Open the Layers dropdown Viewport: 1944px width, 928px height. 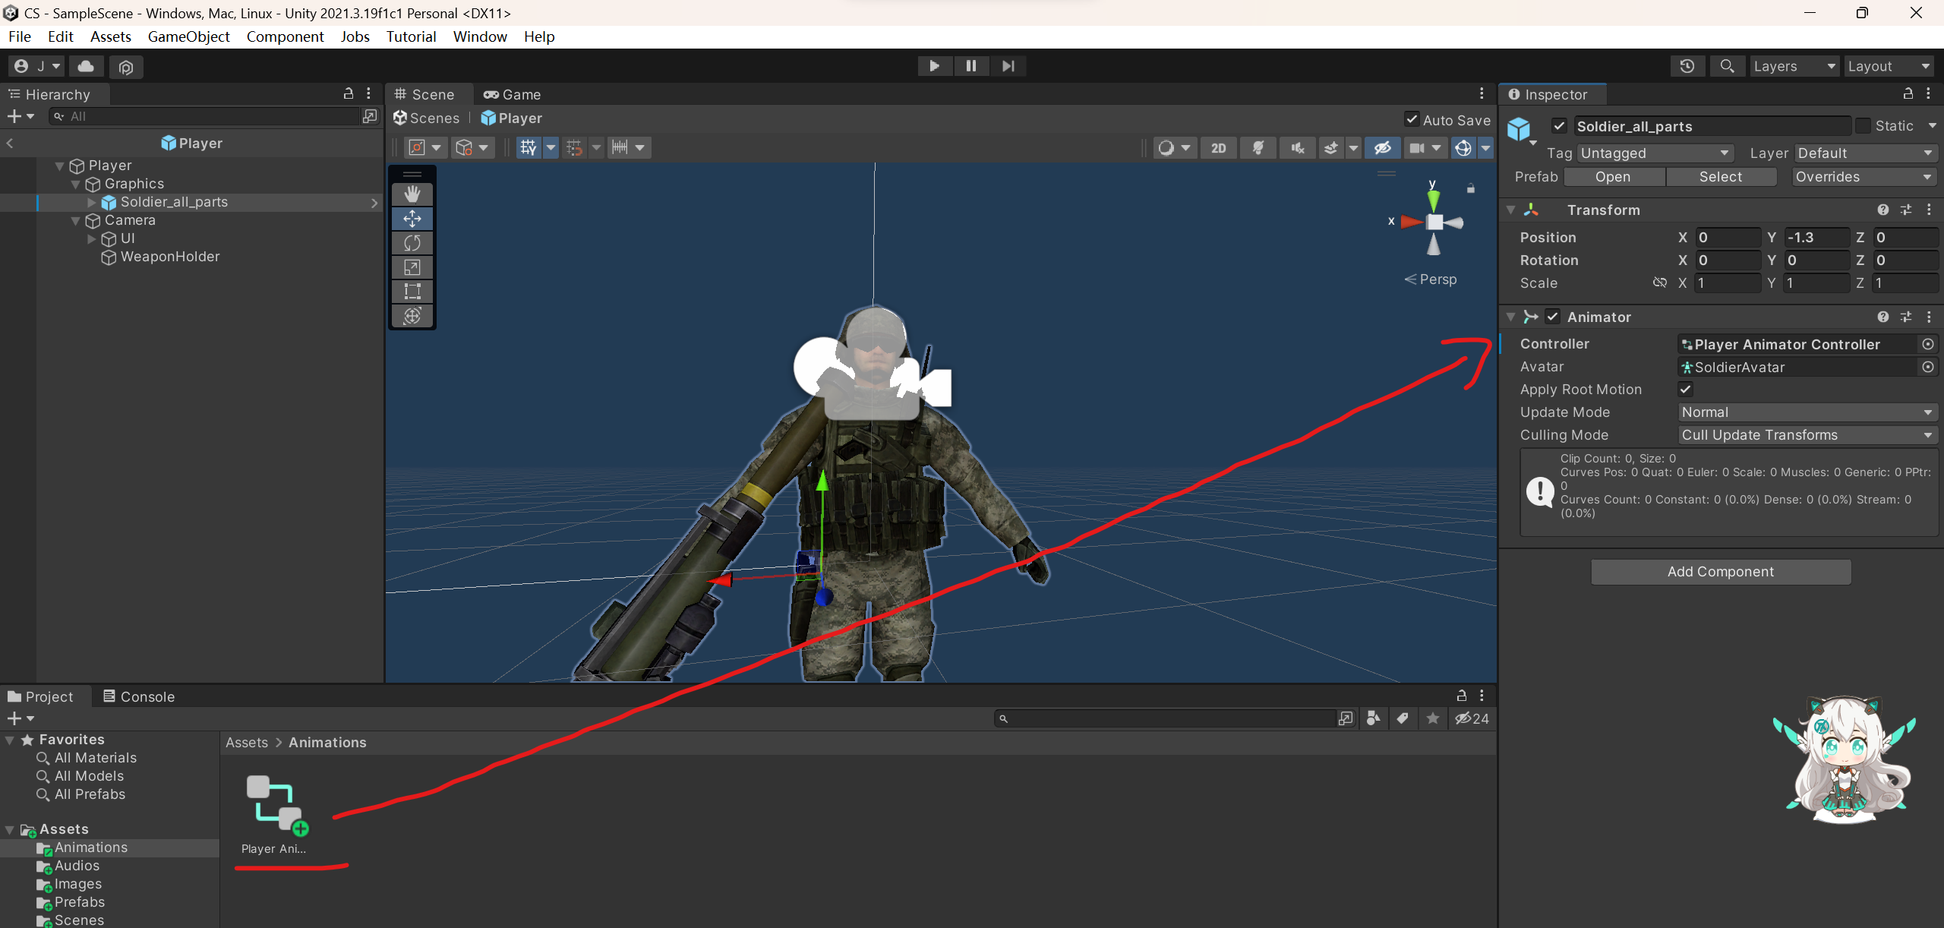[x=1794, y=66]
